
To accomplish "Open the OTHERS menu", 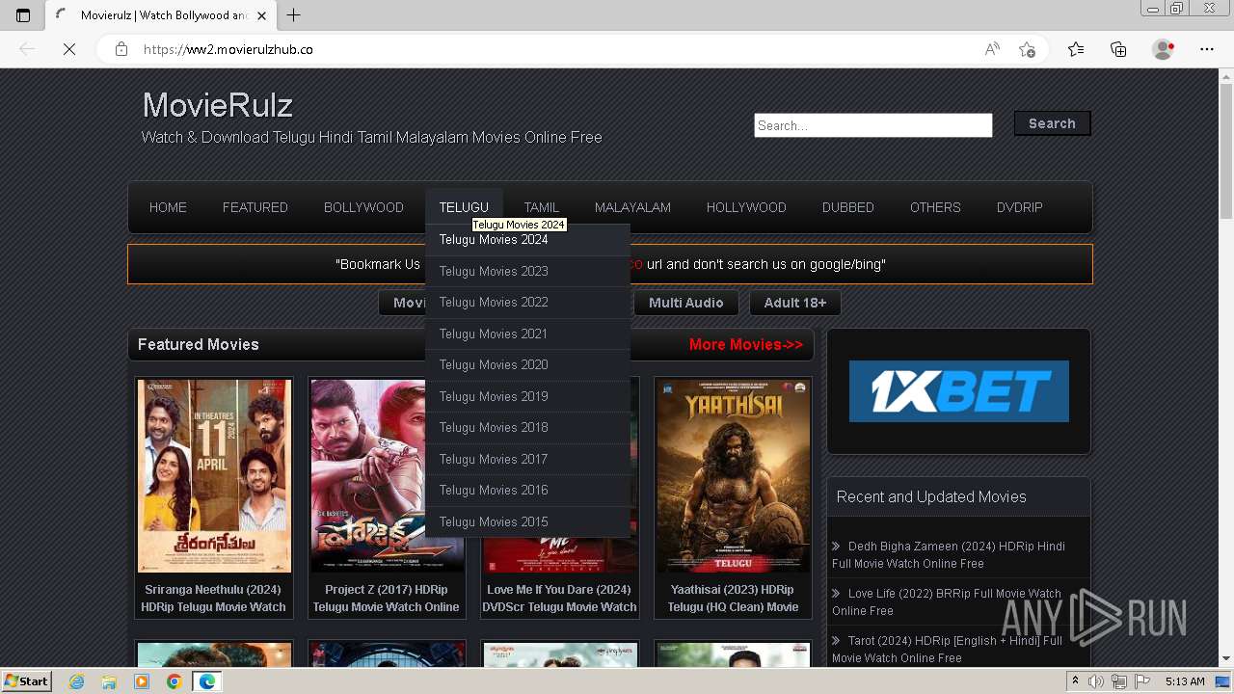I will pyautogui.click(x=935, y=207).
